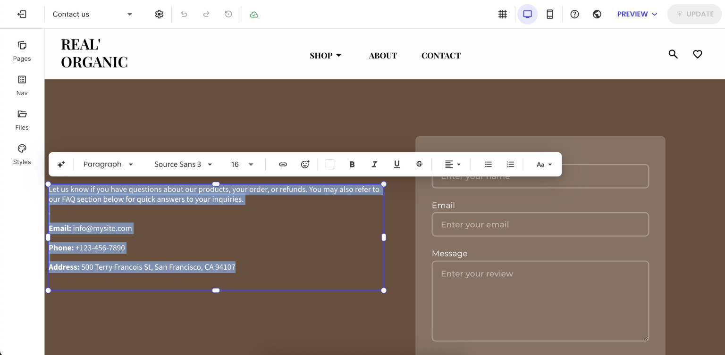Open the font size 16 dropdown
Image resolution: width=725 pixels, height=355 pixels.
pos(242,164)
